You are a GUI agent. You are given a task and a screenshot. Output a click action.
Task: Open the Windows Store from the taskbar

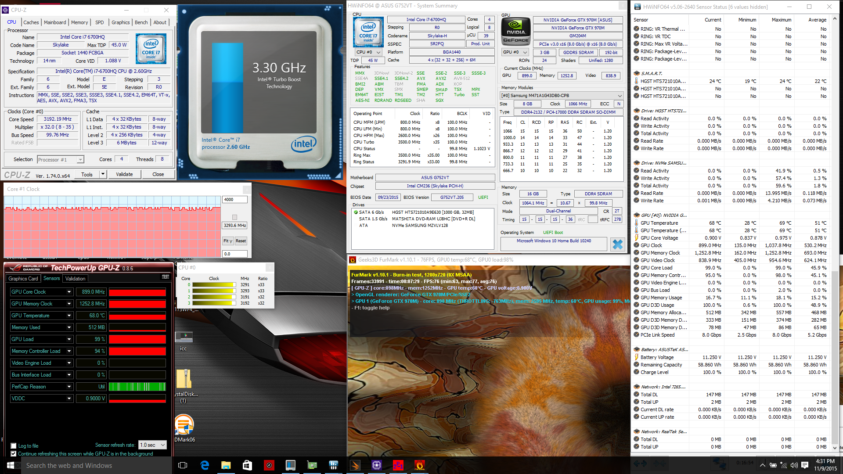pyautogui.click(x=247, y=465)
